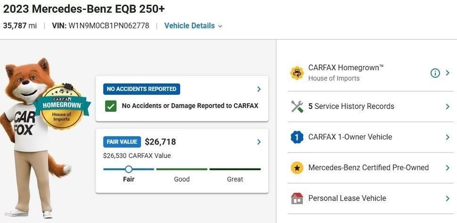Click the blue 1-Owner badge icon
Screen dimensions: 457x223
coord(297,137)
